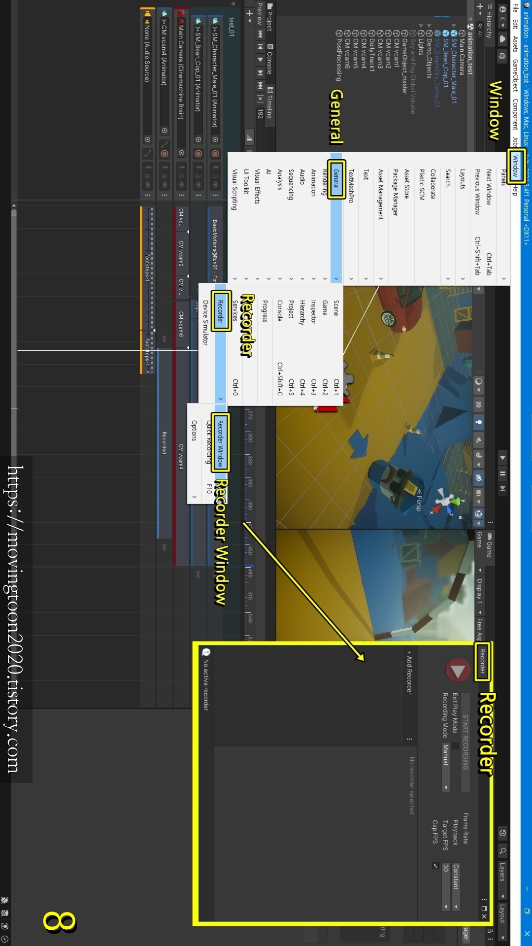Open the Target FPS 30 dropdown
The height and width of the screenshot is (946, 532).
[446, 886]
